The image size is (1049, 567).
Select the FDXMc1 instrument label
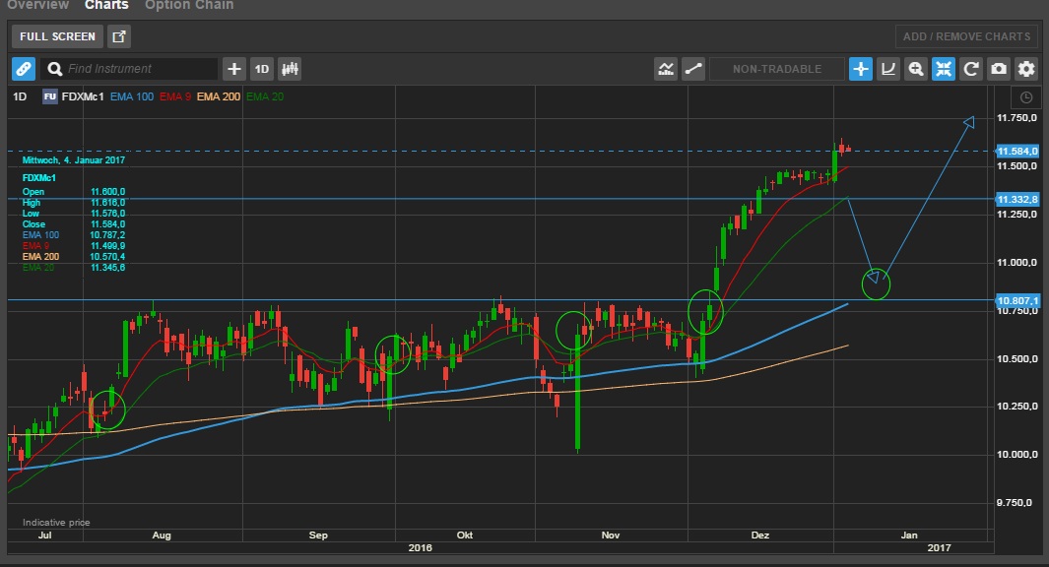(83, 96)
